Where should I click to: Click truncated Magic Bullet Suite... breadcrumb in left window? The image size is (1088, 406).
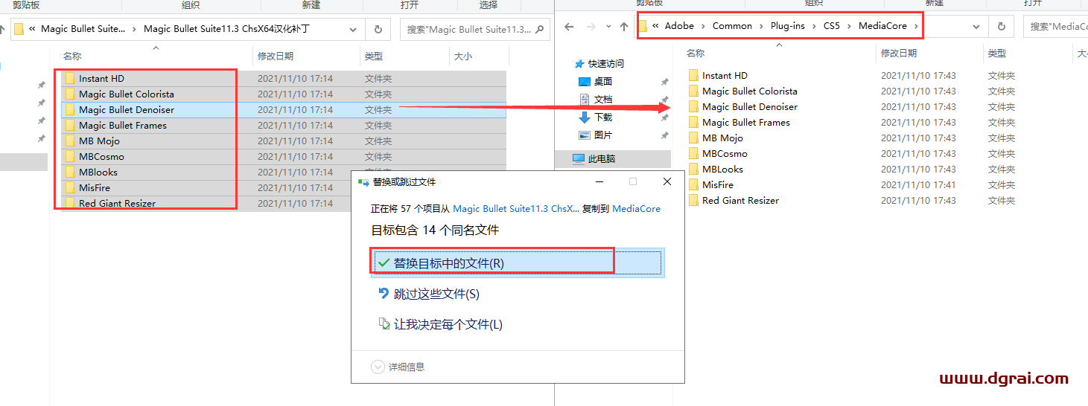tap(83, 29)
